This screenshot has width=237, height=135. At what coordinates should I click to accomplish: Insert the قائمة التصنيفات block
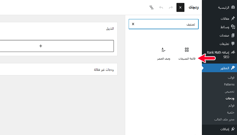(x=187, y=54)
